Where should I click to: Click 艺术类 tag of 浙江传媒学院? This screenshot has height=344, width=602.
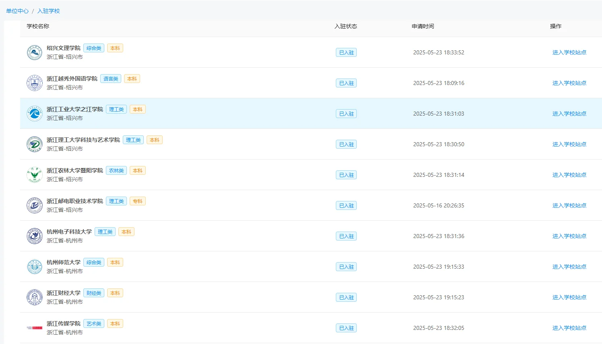(94, 323)
